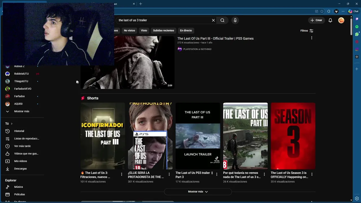The image size is (361, 203).
Task: Open the PLAYSTATION or NOTHING! channel
Action: click(x=197, y=49)
